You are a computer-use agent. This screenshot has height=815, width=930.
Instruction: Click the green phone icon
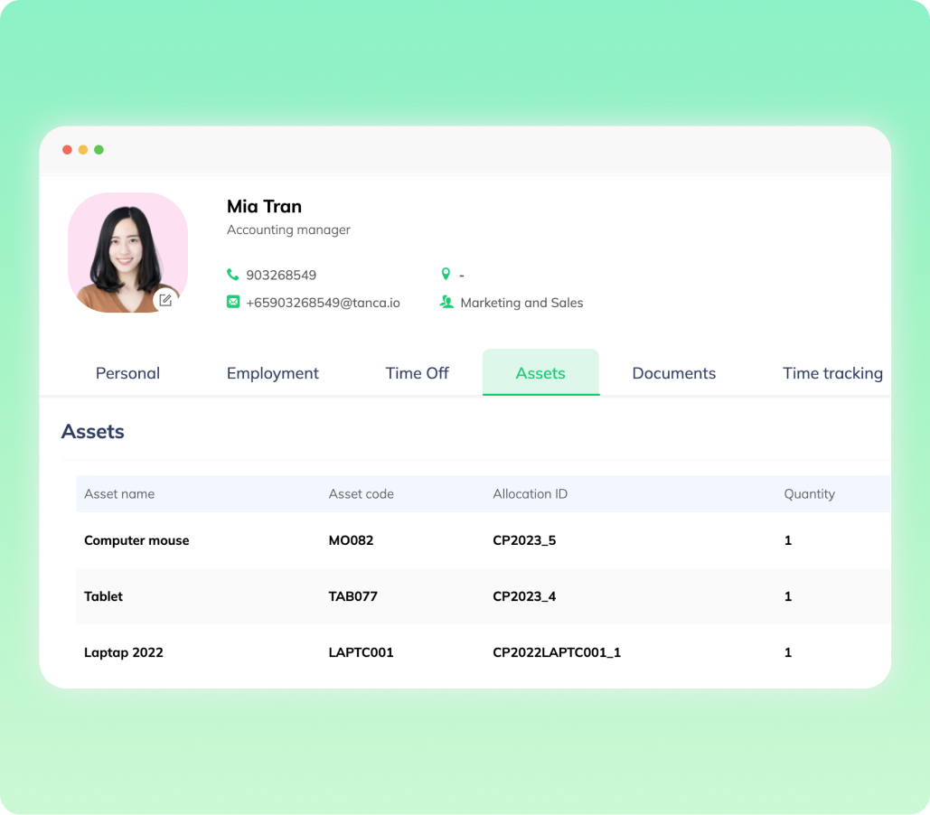pos(233,275)
